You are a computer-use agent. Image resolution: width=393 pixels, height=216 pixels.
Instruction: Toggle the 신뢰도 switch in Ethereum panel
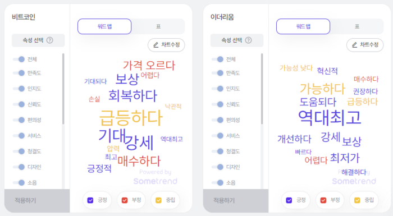tap(218, 104)
